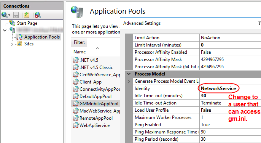Collapse the server node in connections tree
The image size is (261, 143).
pyautogui.click(x=5, y=30)
